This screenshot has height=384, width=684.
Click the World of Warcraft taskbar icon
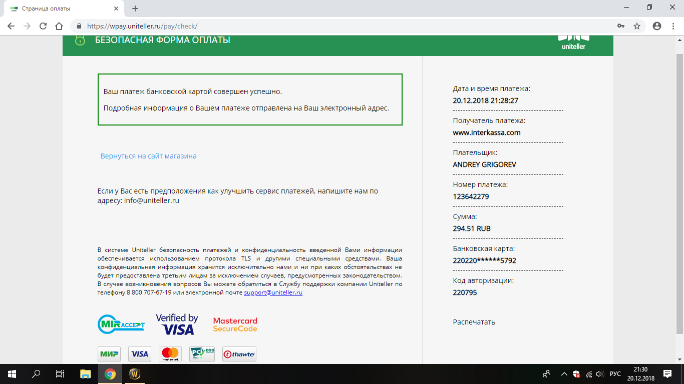[x=134, y=374]
